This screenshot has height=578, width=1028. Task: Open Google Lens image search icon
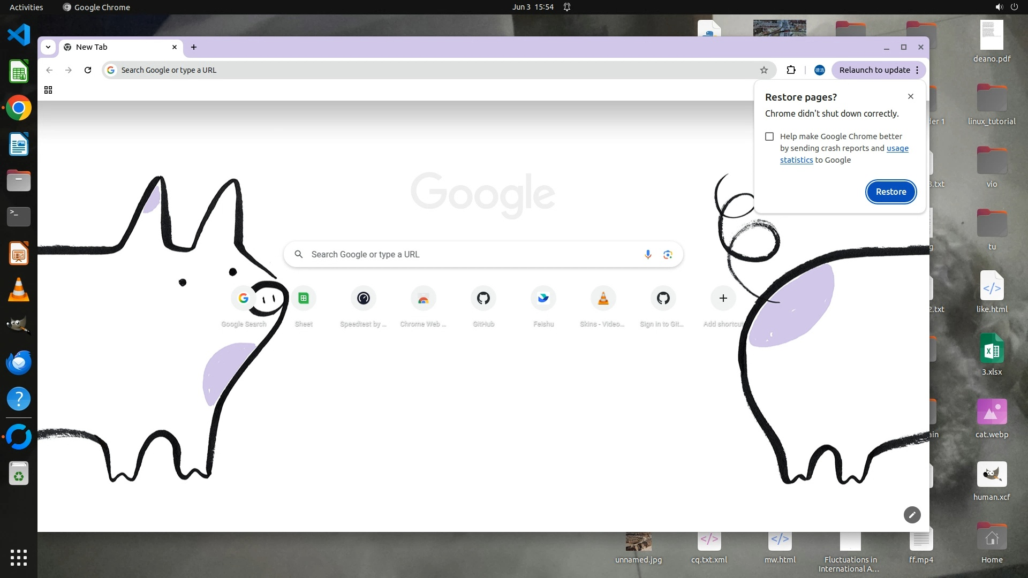click(x=668, y=254)
